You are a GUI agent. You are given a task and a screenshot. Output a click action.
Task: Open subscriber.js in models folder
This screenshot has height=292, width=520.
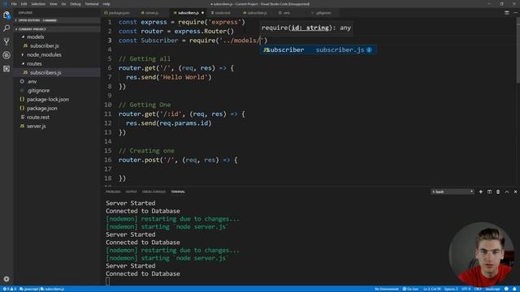(x=45, y=45)
